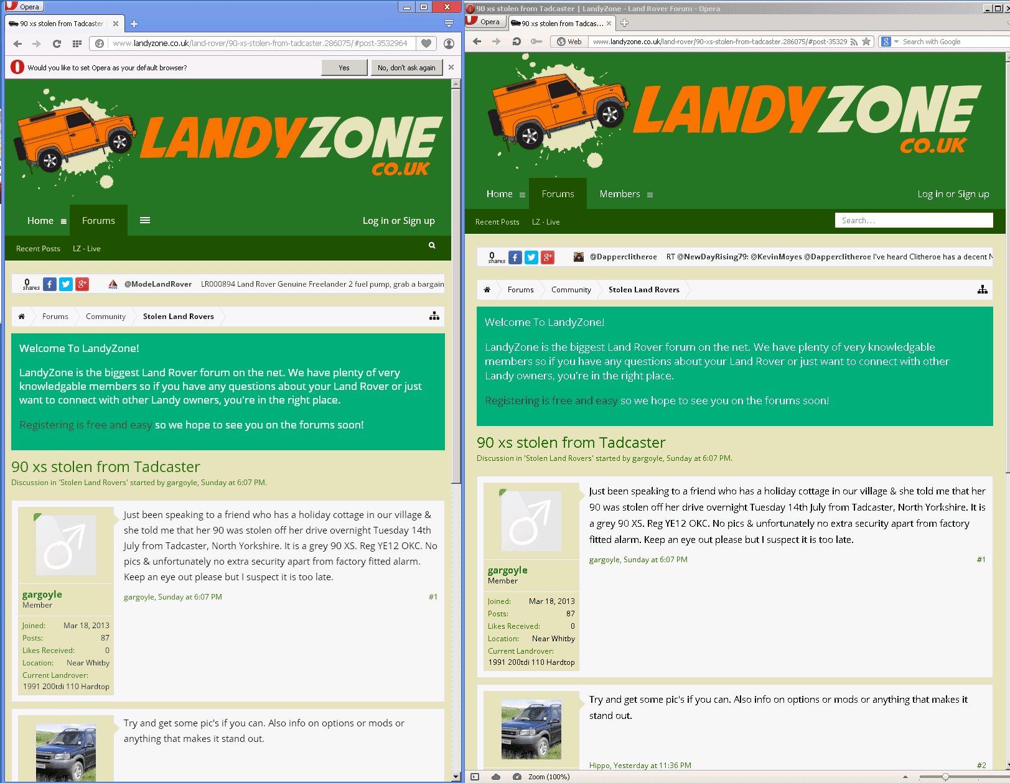
Task: Open user account icon in left Opera window
Action: pos(449,44)
